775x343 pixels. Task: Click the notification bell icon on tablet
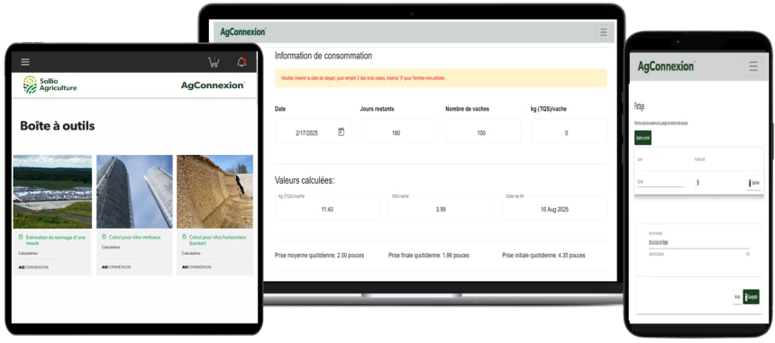[x=242, y=62]
